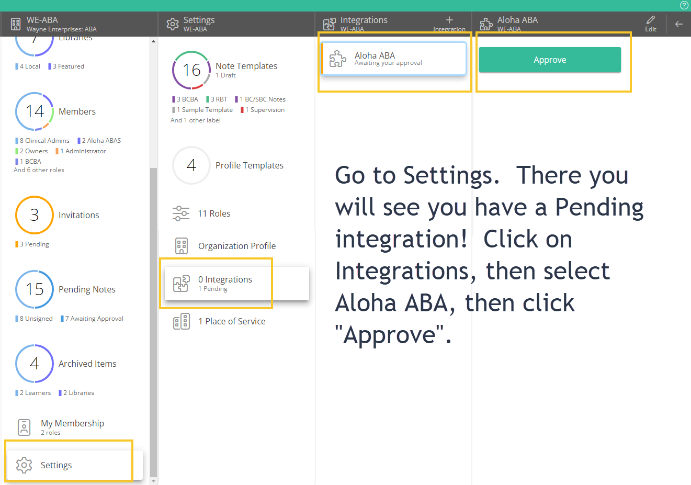Open Note Templates
The width and height of the screenshot is (691, 485).
point(246,66)
